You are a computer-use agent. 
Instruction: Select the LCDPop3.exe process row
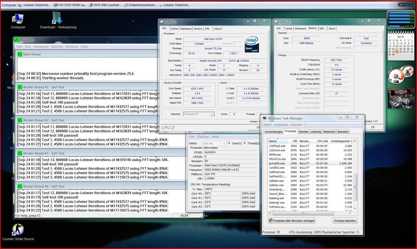[310, 146]
